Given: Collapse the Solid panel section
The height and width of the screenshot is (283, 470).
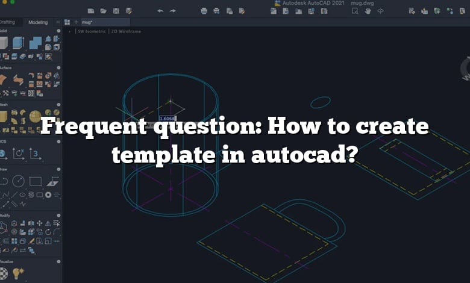Looking at the screenshot, I should tap(59, 31).
